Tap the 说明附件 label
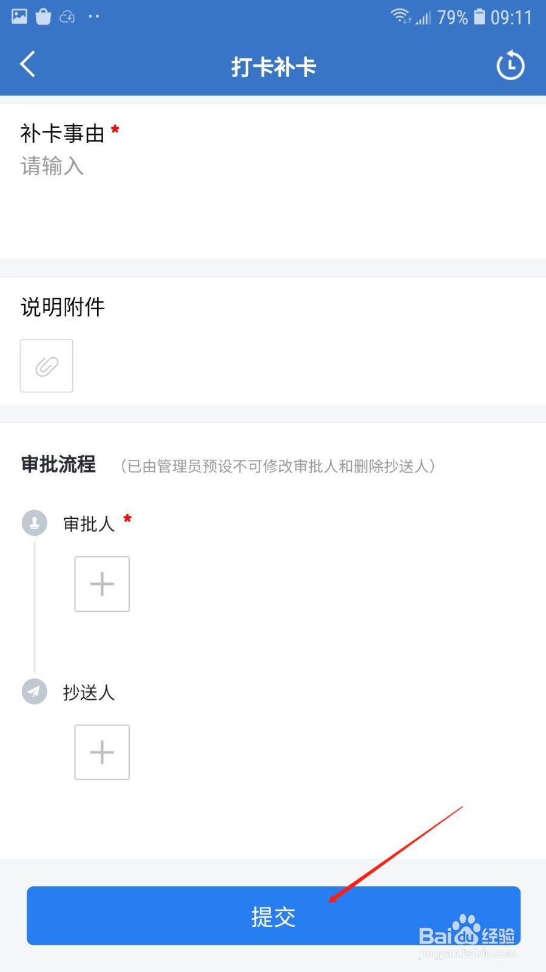The image size is (546, 972). tap(62, 307)
